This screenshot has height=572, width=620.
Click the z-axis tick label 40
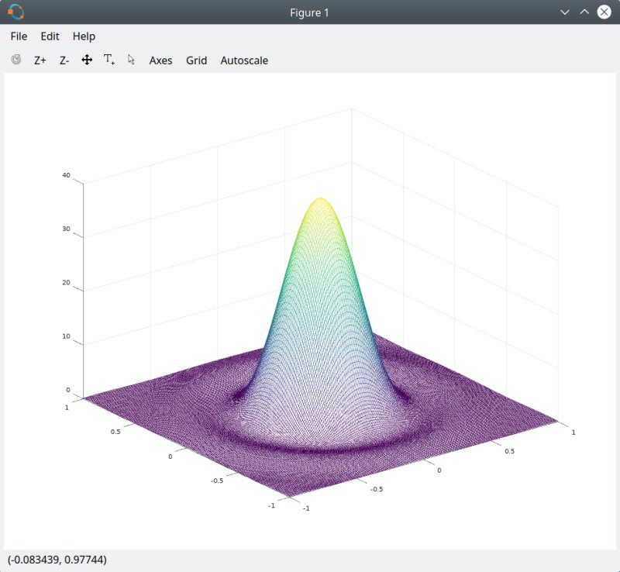66,175
